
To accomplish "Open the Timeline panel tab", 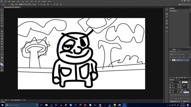I will (3, 102).
